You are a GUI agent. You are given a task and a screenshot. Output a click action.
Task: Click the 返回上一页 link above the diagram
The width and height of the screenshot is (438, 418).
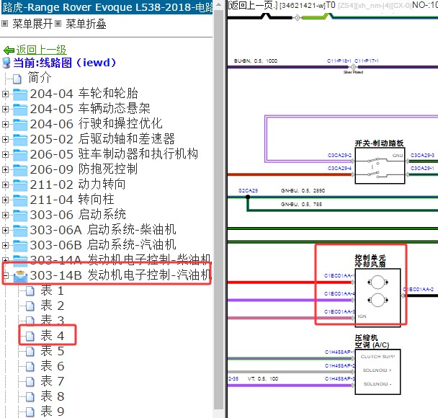[x=253, y=5]
